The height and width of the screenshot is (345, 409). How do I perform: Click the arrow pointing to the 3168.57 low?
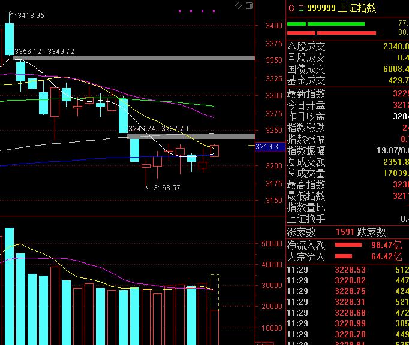point(149,187)
